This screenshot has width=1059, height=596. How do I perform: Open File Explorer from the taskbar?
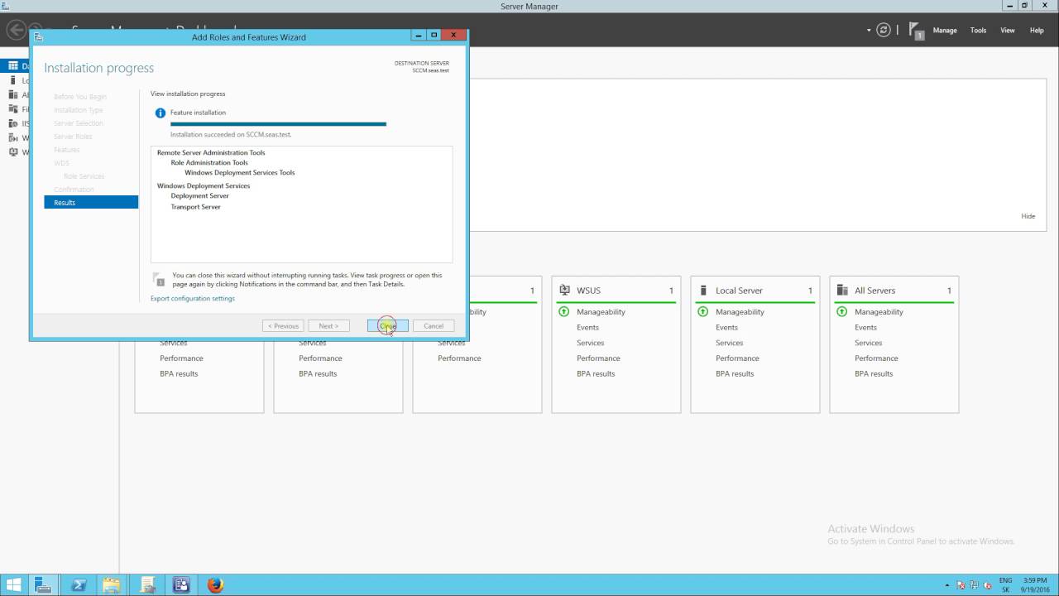113,585
